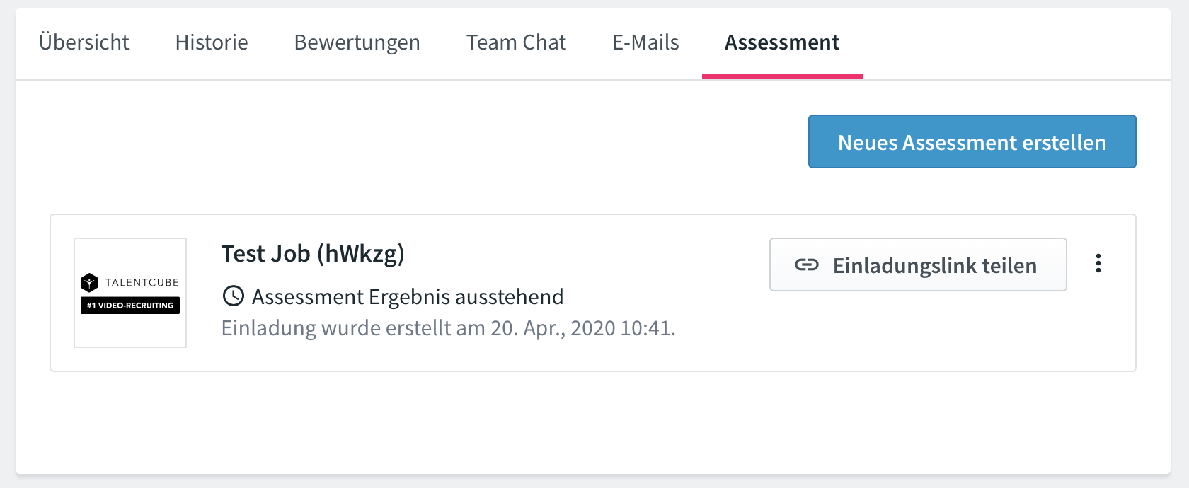Click the pink underline below Assessment tab
Image resolution: width=1189 pixels, height=488 pixels.
(782, 76)
